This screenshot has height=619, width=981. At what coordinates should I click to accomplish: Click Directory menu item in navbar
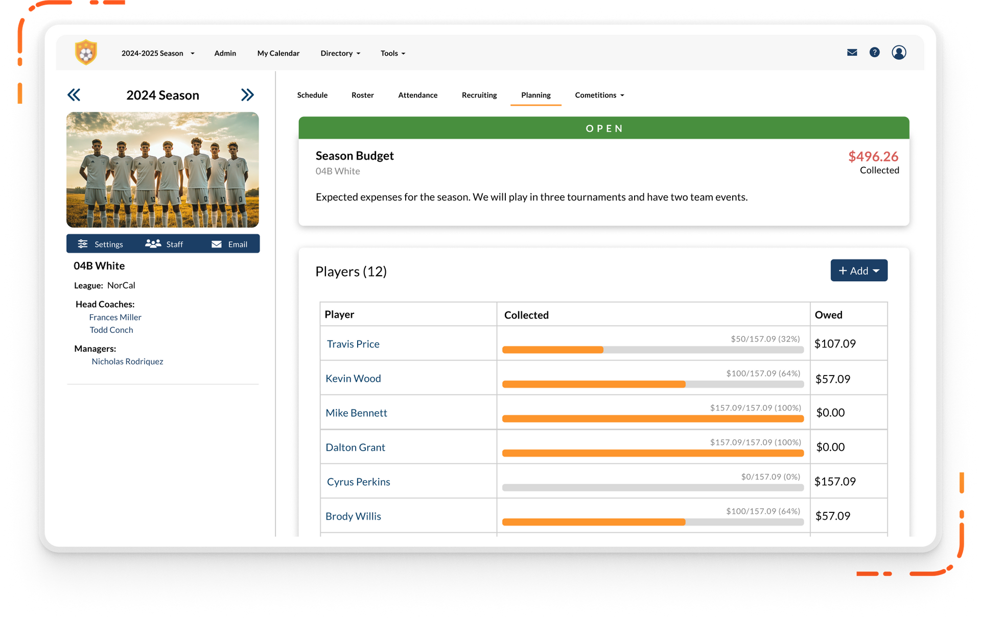[x=341, y=53]
